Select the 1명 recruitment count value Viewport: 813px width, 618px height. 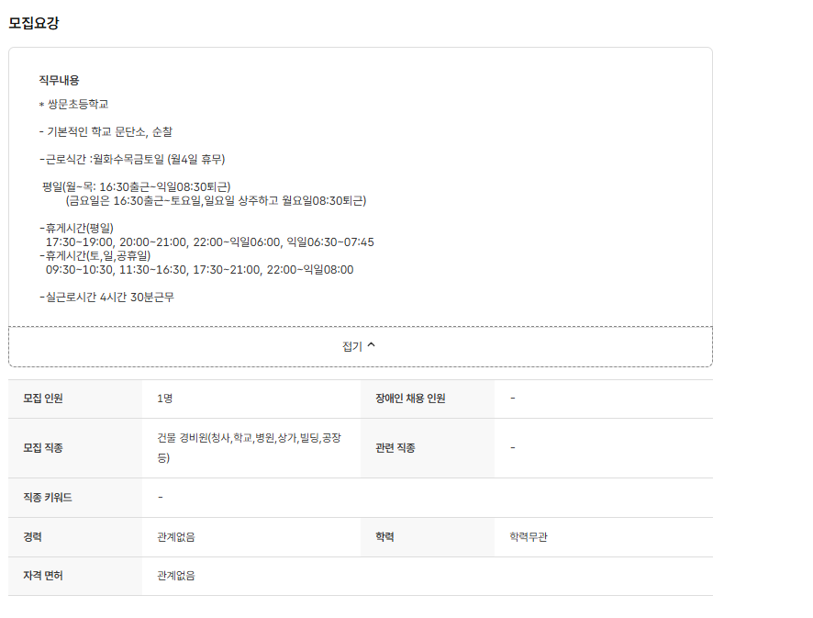165,399
